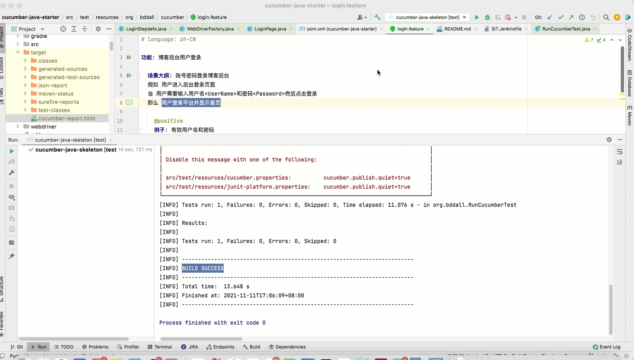634x360 pixels.
Task: Toggle scroll to end in Run console
Action: pos(620,162)
